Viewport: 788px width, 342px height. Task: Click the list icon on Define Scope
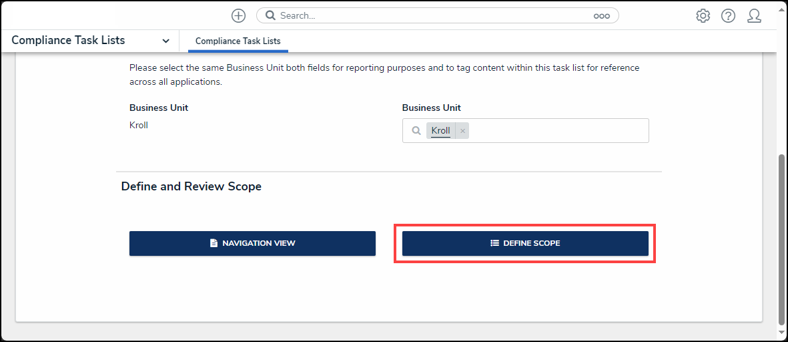pos(494,243)
